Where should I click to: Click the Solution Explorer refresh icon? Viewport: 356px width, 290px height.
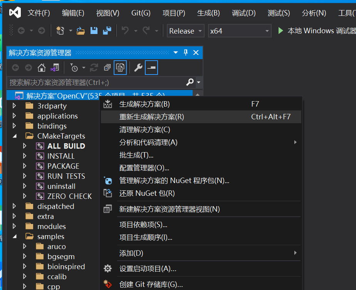point(94,68)
